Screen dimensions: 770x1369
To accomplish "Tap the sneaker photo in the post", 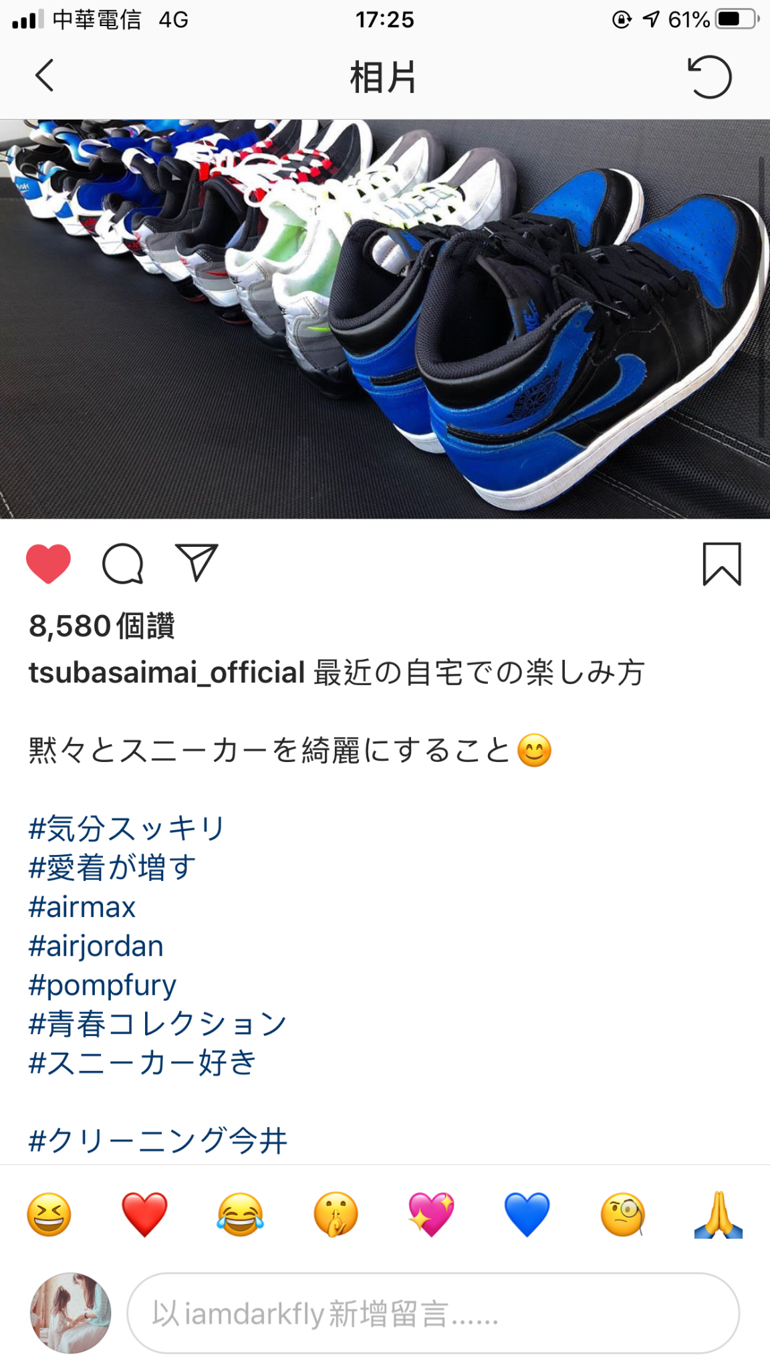I will (385, 319).
